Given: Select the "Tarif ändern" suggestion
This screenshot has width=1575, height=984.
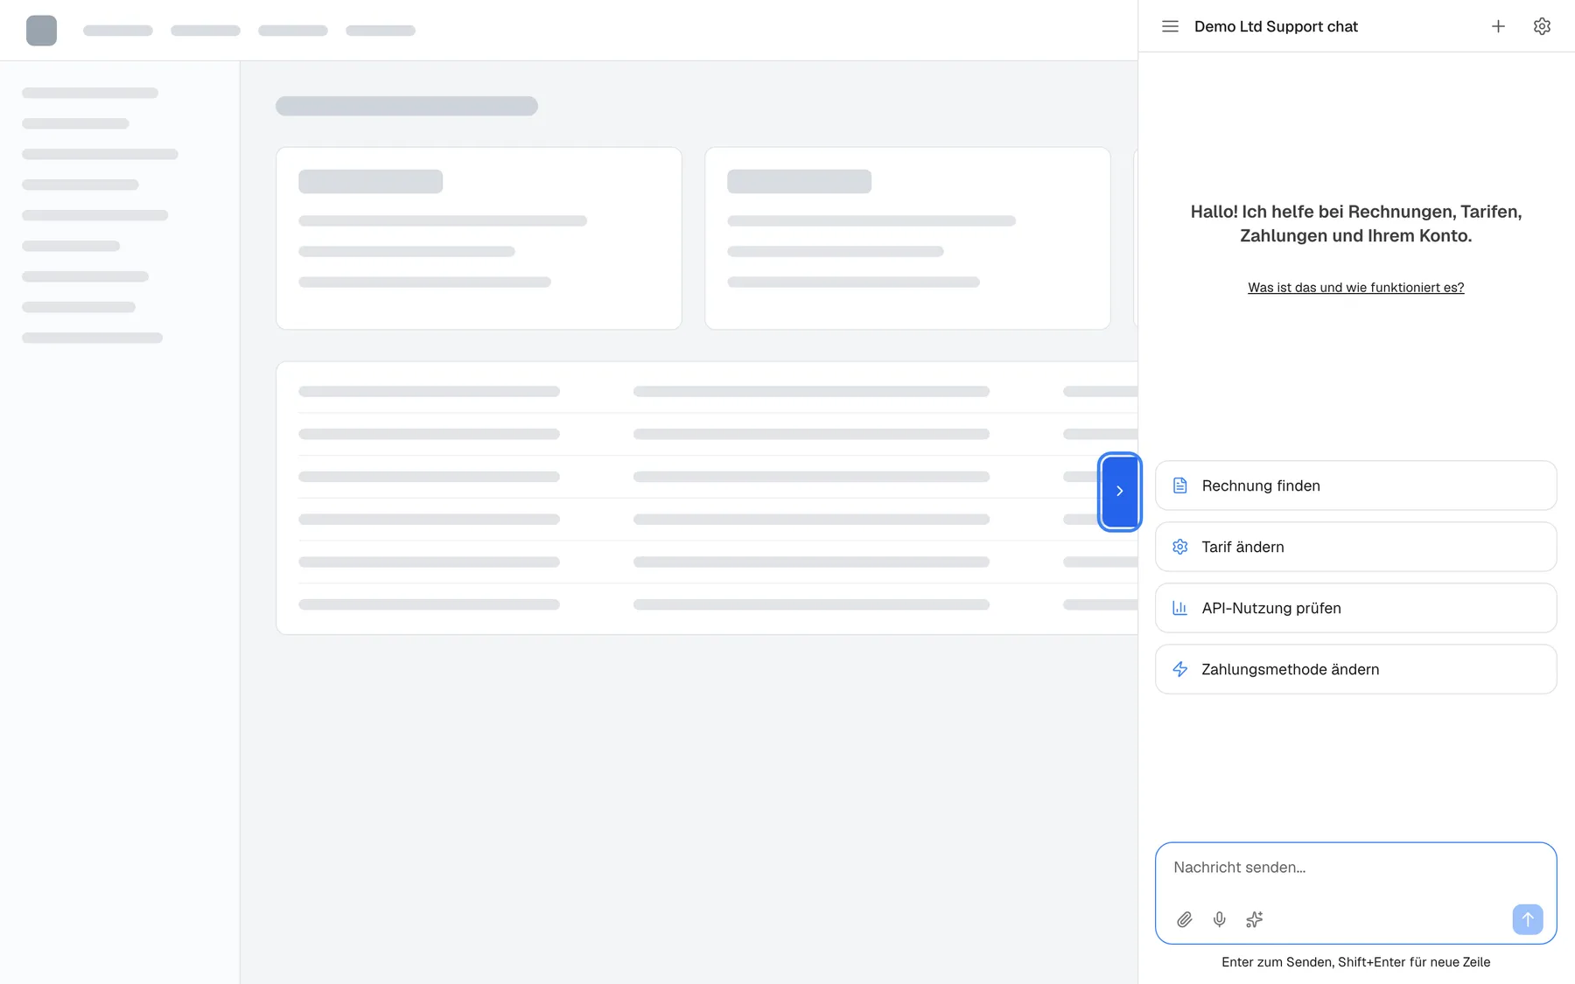Looking at the screenshot, I should click(1355, 547).
